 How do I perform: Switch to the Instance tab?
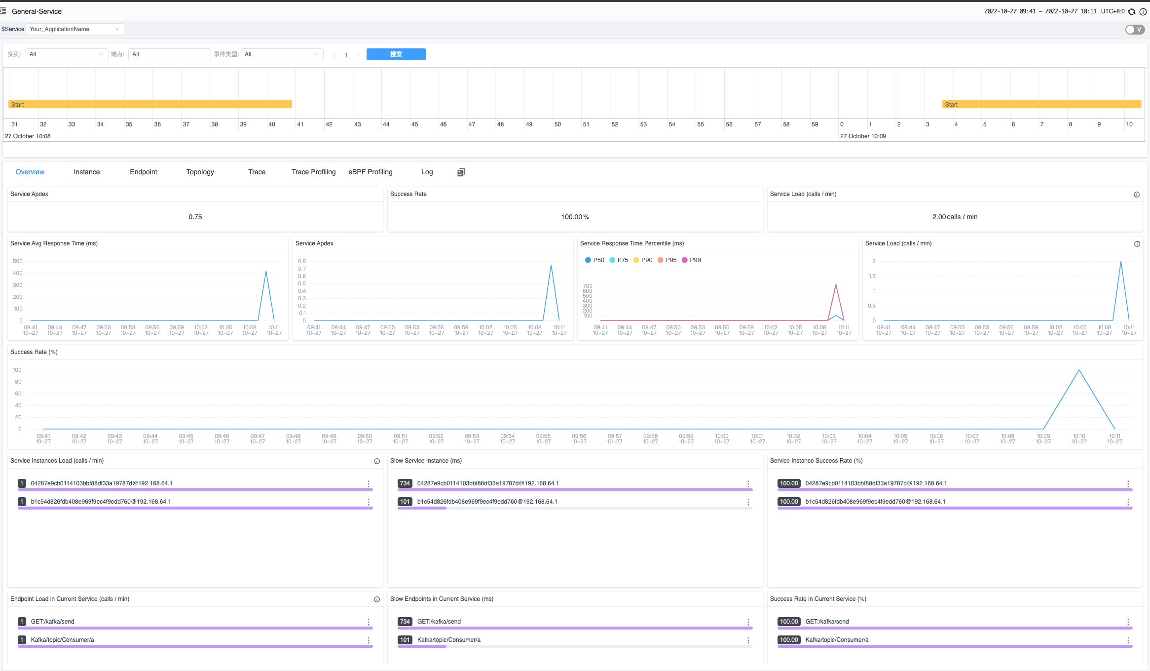(87, 172)
